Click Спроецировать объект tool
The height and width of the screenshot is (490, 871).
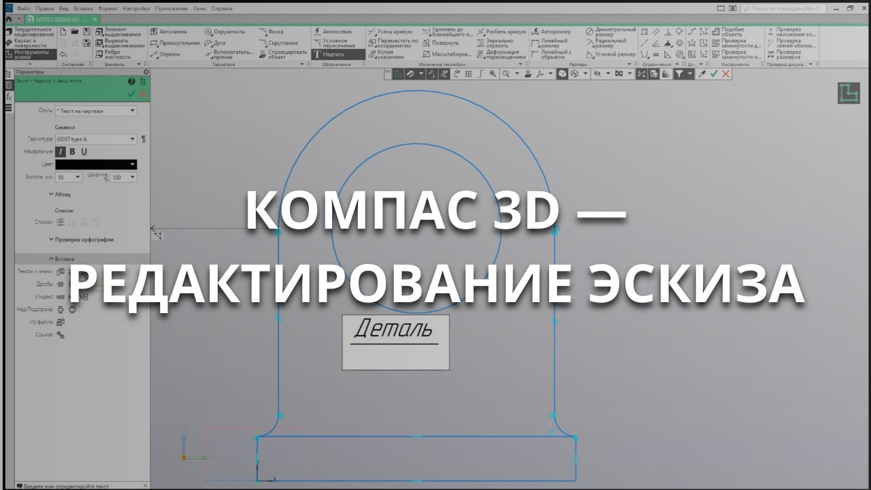(x=283, y=54)
